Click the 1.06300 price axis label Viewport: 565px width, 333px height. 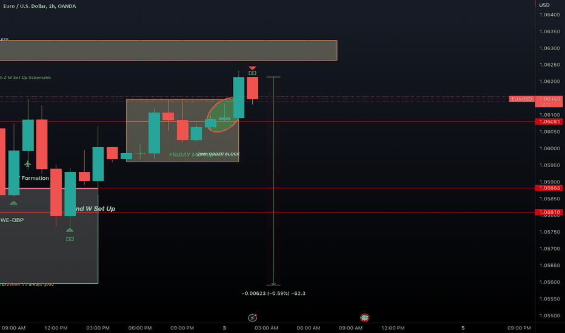[x=549, y=48]
